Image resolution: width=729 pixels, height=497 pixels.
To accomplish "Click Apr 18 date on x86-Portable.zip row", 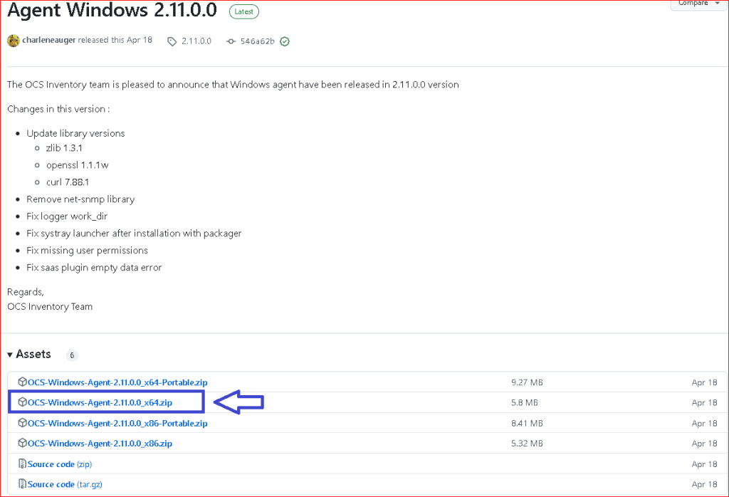I will [704, 424].
